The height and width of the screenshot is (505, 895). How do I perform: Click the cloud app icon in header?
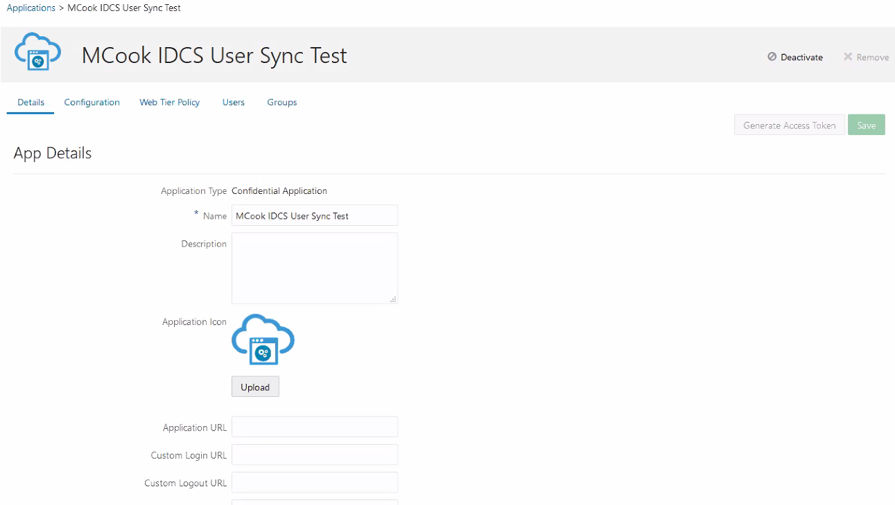coord(37,52)
